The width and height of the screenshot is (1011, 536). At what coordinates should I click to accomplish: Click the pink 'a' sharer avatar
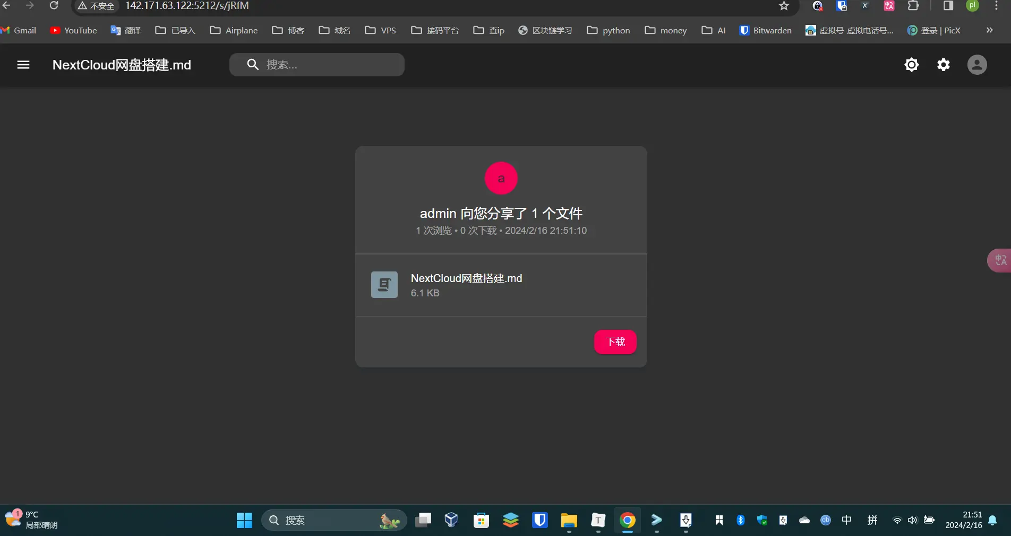tap(501, 178)
